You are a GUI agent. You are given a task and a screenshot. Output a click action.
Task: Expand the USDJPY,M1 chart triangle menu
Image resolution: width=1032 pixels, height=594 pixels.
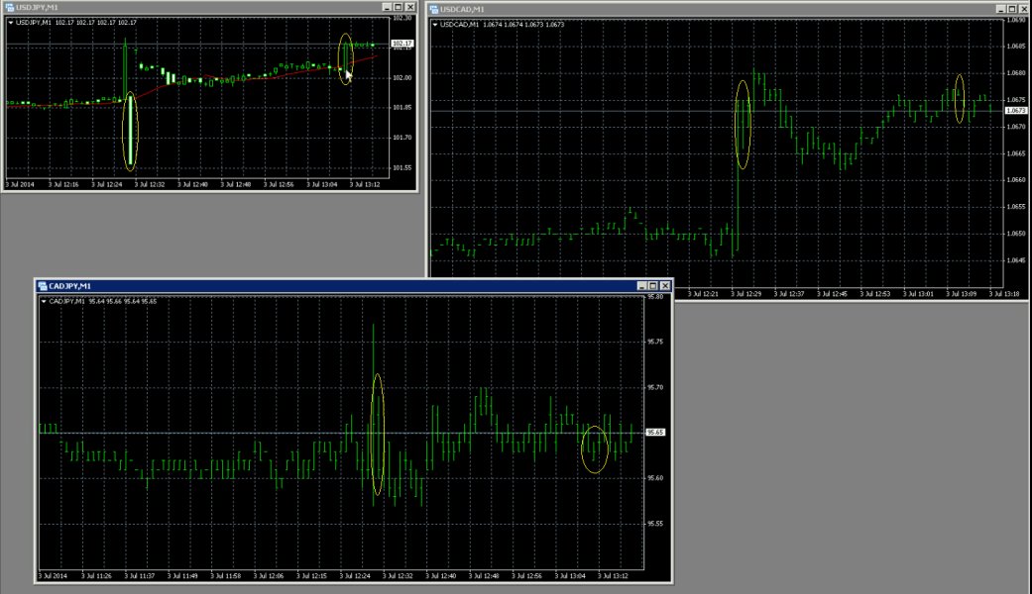coord(10,21)
